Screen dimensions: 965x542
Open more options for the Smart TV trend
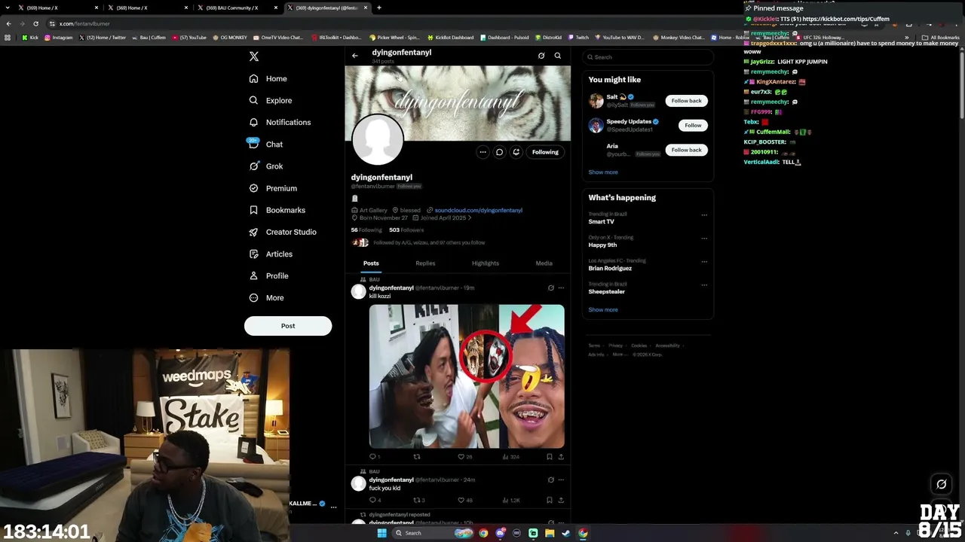click(x=704, y=215)
